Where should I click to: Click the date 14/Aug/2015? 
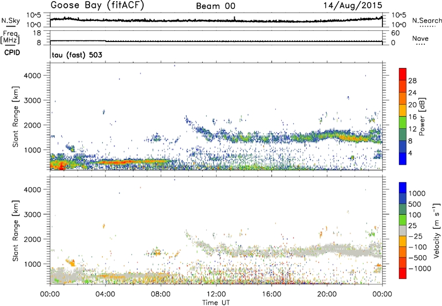point(352,6)
